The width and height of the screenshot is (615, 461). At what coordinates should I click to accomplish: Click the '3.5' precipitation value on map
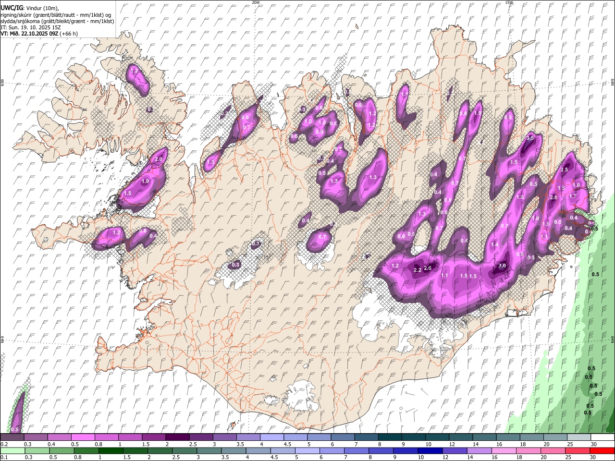coord(530,138)
